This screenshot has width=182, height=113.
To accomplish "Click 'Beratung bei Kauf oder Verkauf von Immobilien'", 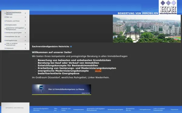I will click(68, 63).
